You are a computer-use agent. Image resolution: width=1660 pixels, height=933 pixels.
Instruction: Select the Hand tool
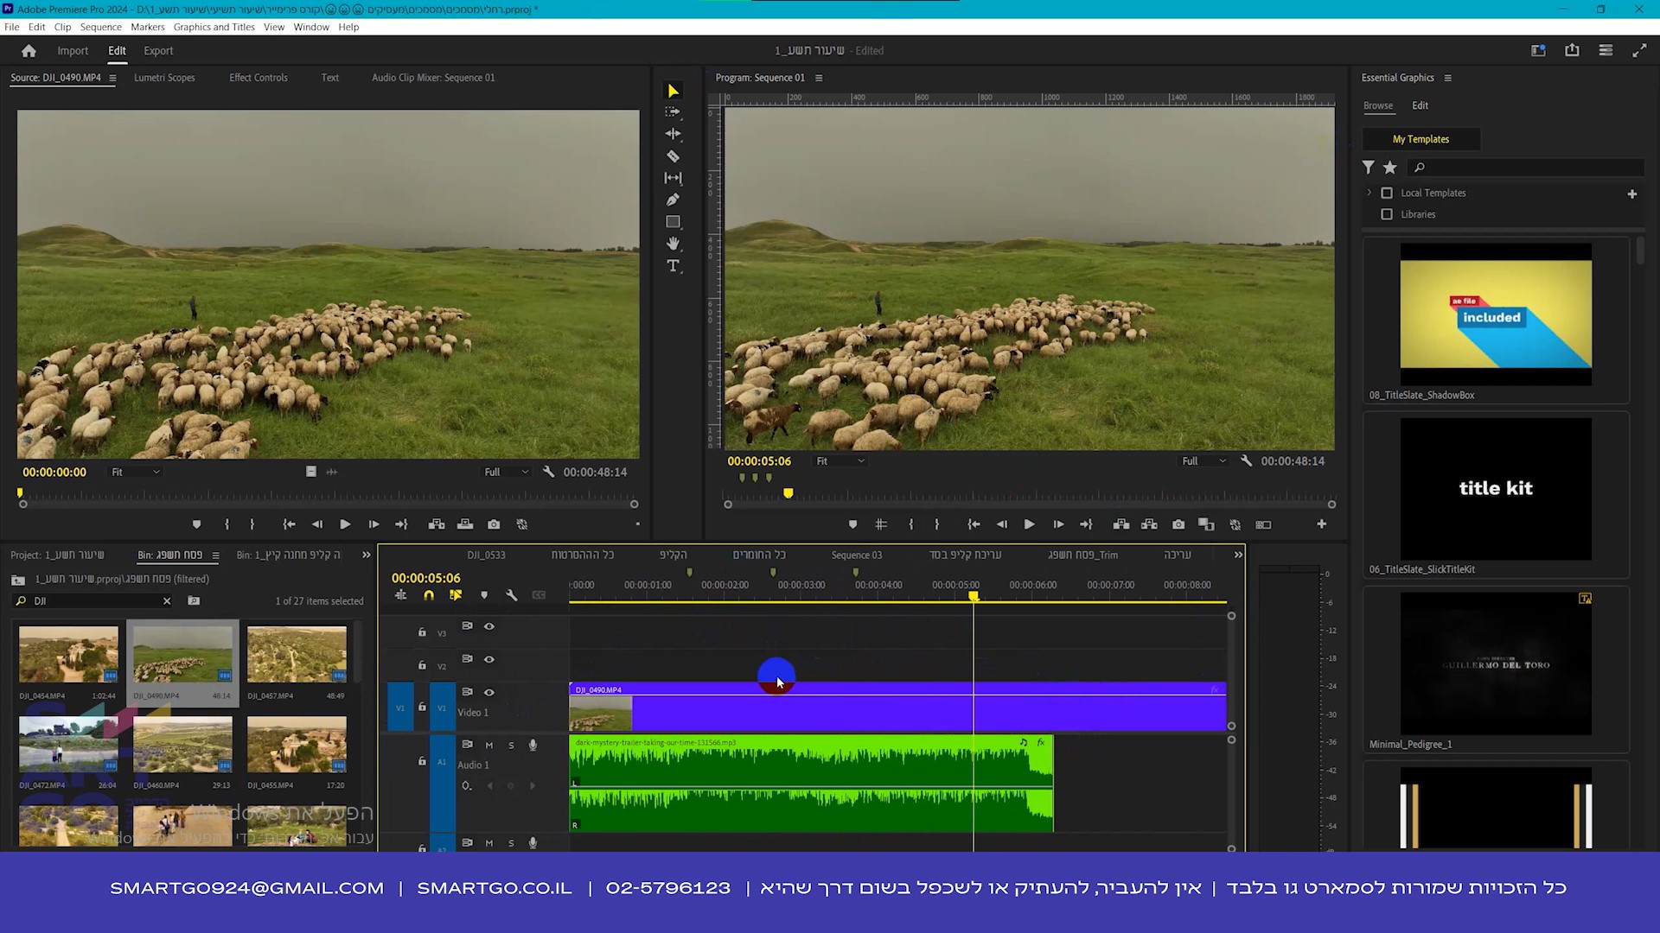coord(673,244)
